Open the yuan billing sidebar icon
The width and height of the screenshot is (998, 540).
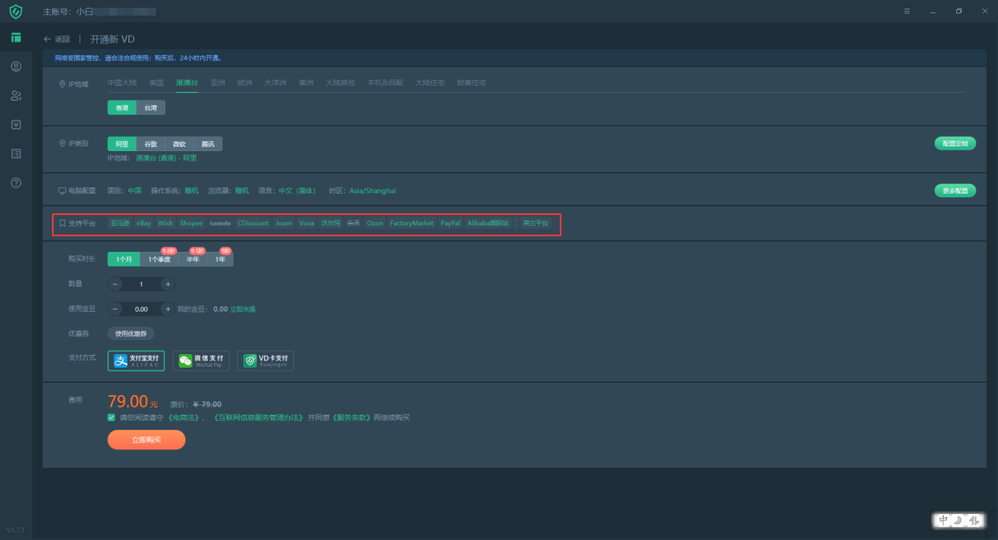point(16,124)
